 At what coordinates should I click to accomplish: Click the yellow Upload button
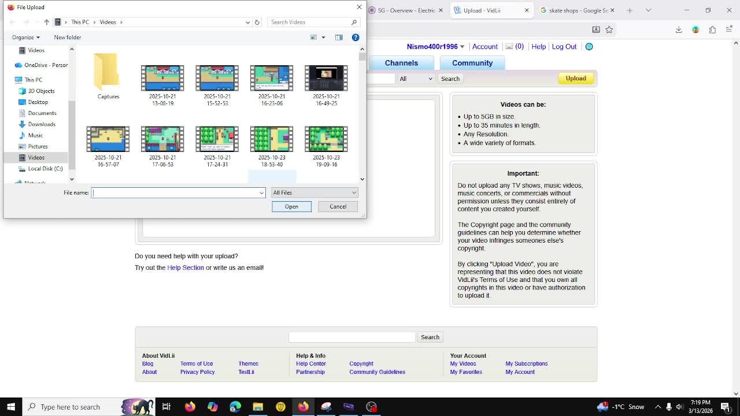(575, 78)
